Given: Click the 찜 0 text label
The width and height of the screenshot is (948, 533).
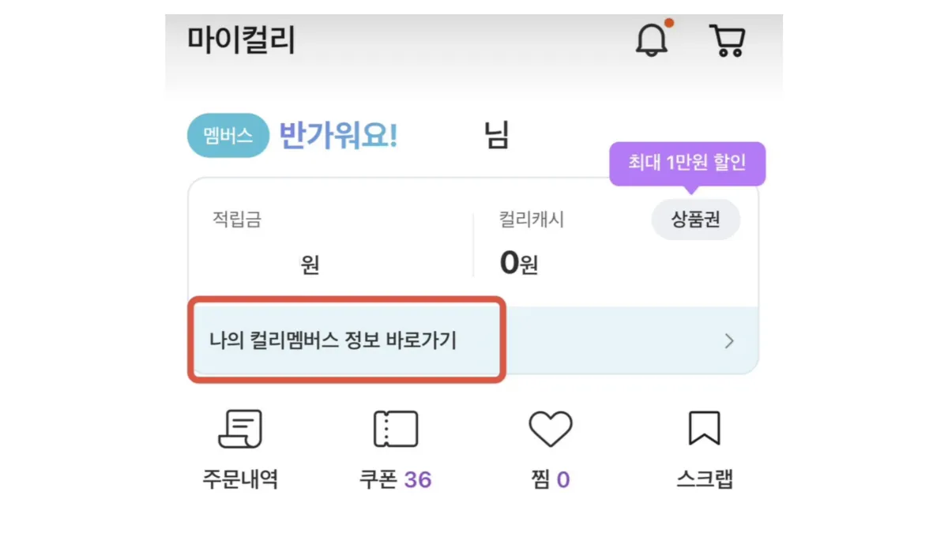Looking at the screenshot, I should 550,479.
